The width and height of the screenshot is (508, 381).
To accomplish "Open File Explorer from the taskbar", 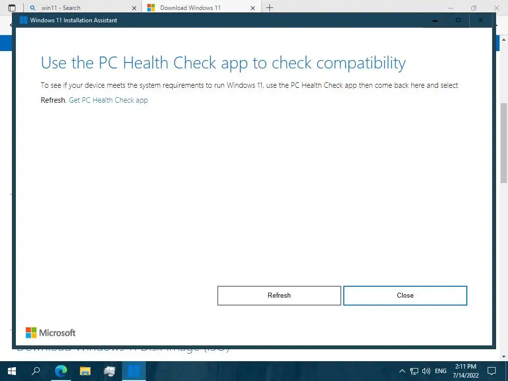I will (x=85, y=371).
